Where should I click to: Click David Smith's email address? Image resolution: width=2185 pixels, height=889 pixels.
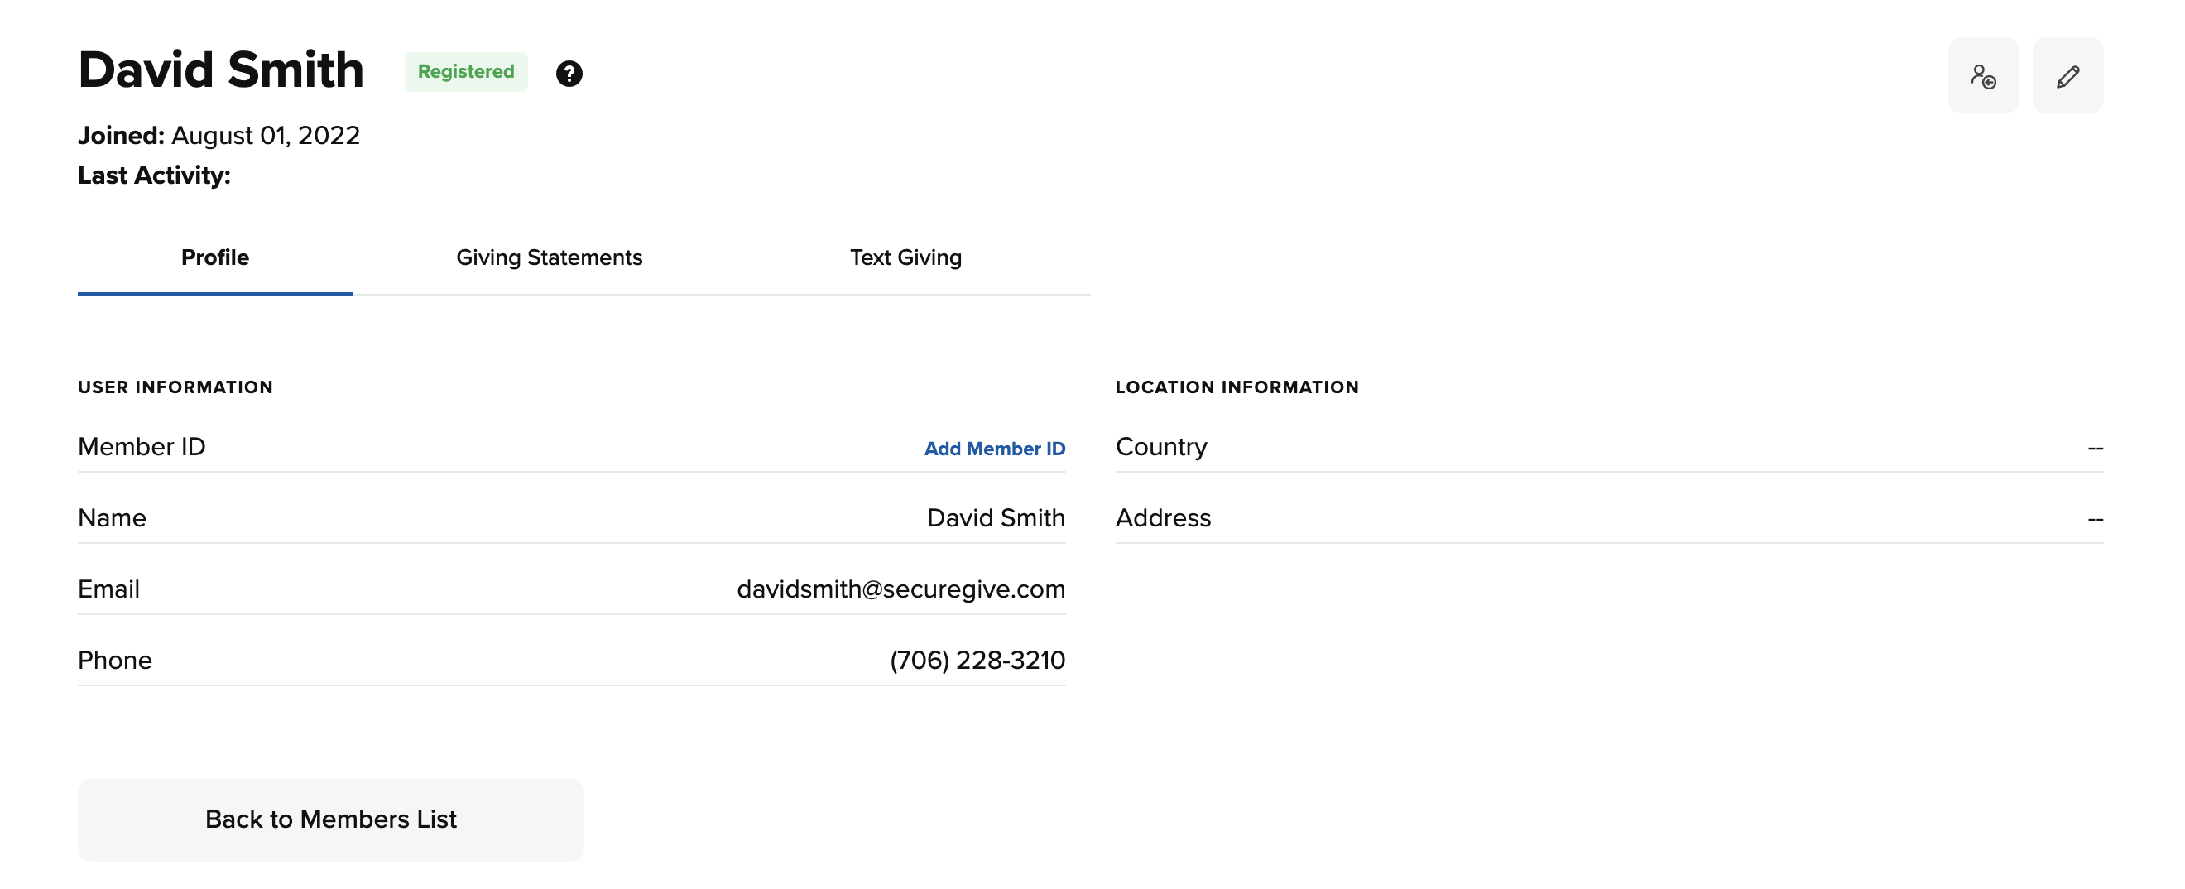tap(900, 588)
